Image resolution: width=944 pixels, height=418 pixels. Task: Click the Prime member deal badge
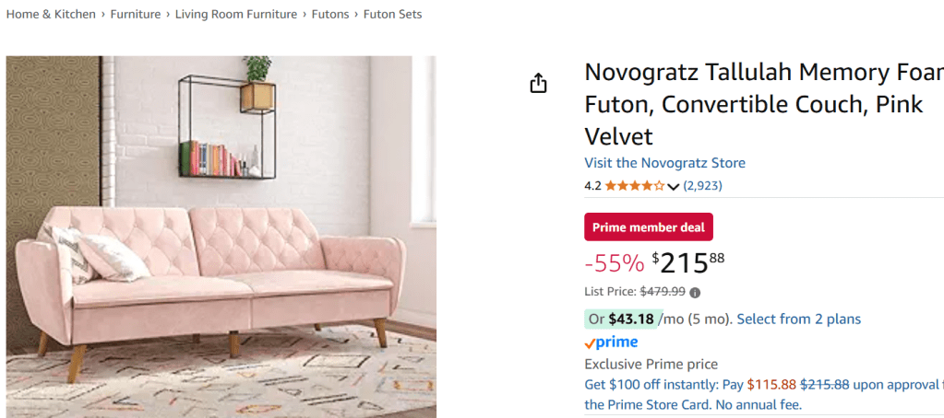[x=648, y=227]
